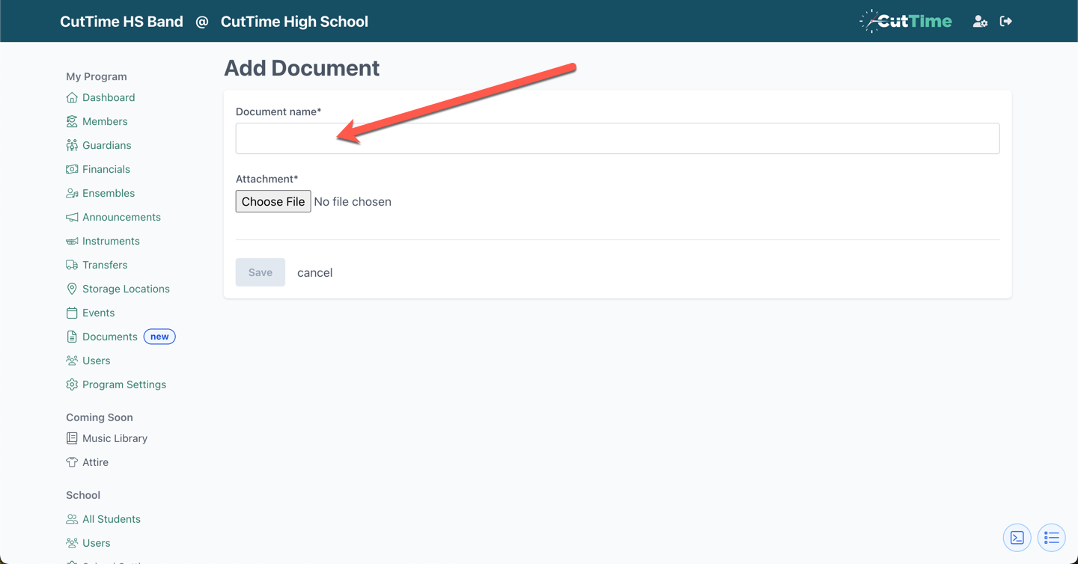Open account settings via user gear icon
Screen dimensions: 1078x564
tap(980, 21)
